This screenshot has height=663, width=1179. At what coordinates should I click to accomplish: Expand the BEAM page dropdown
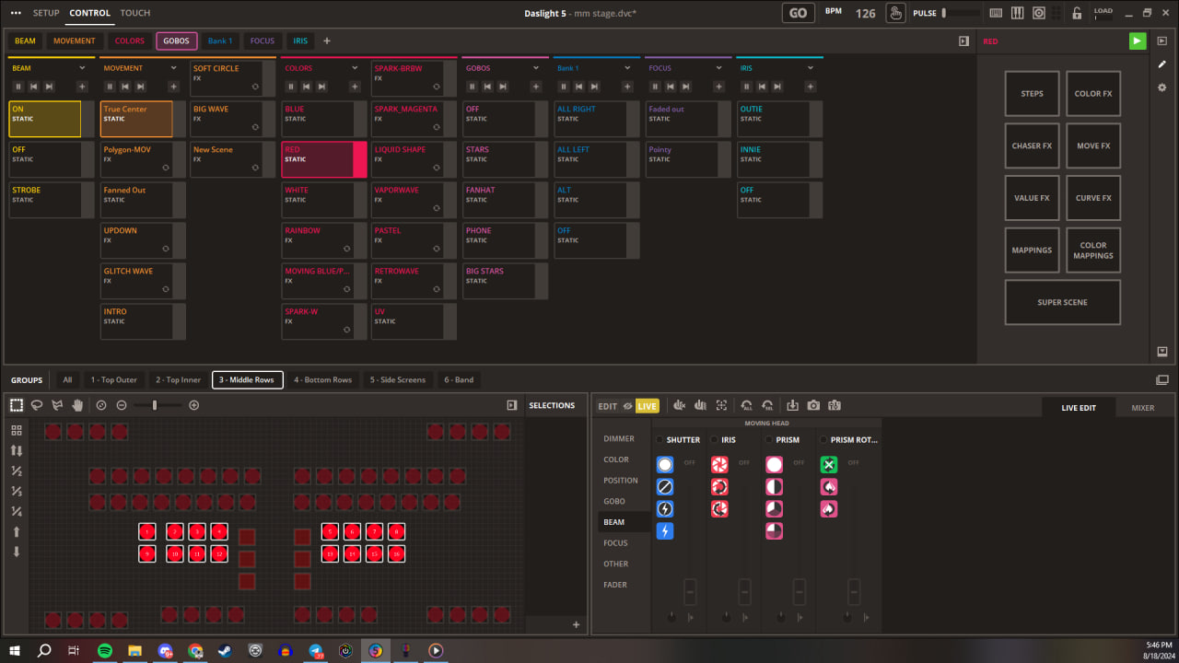[82, 68]
